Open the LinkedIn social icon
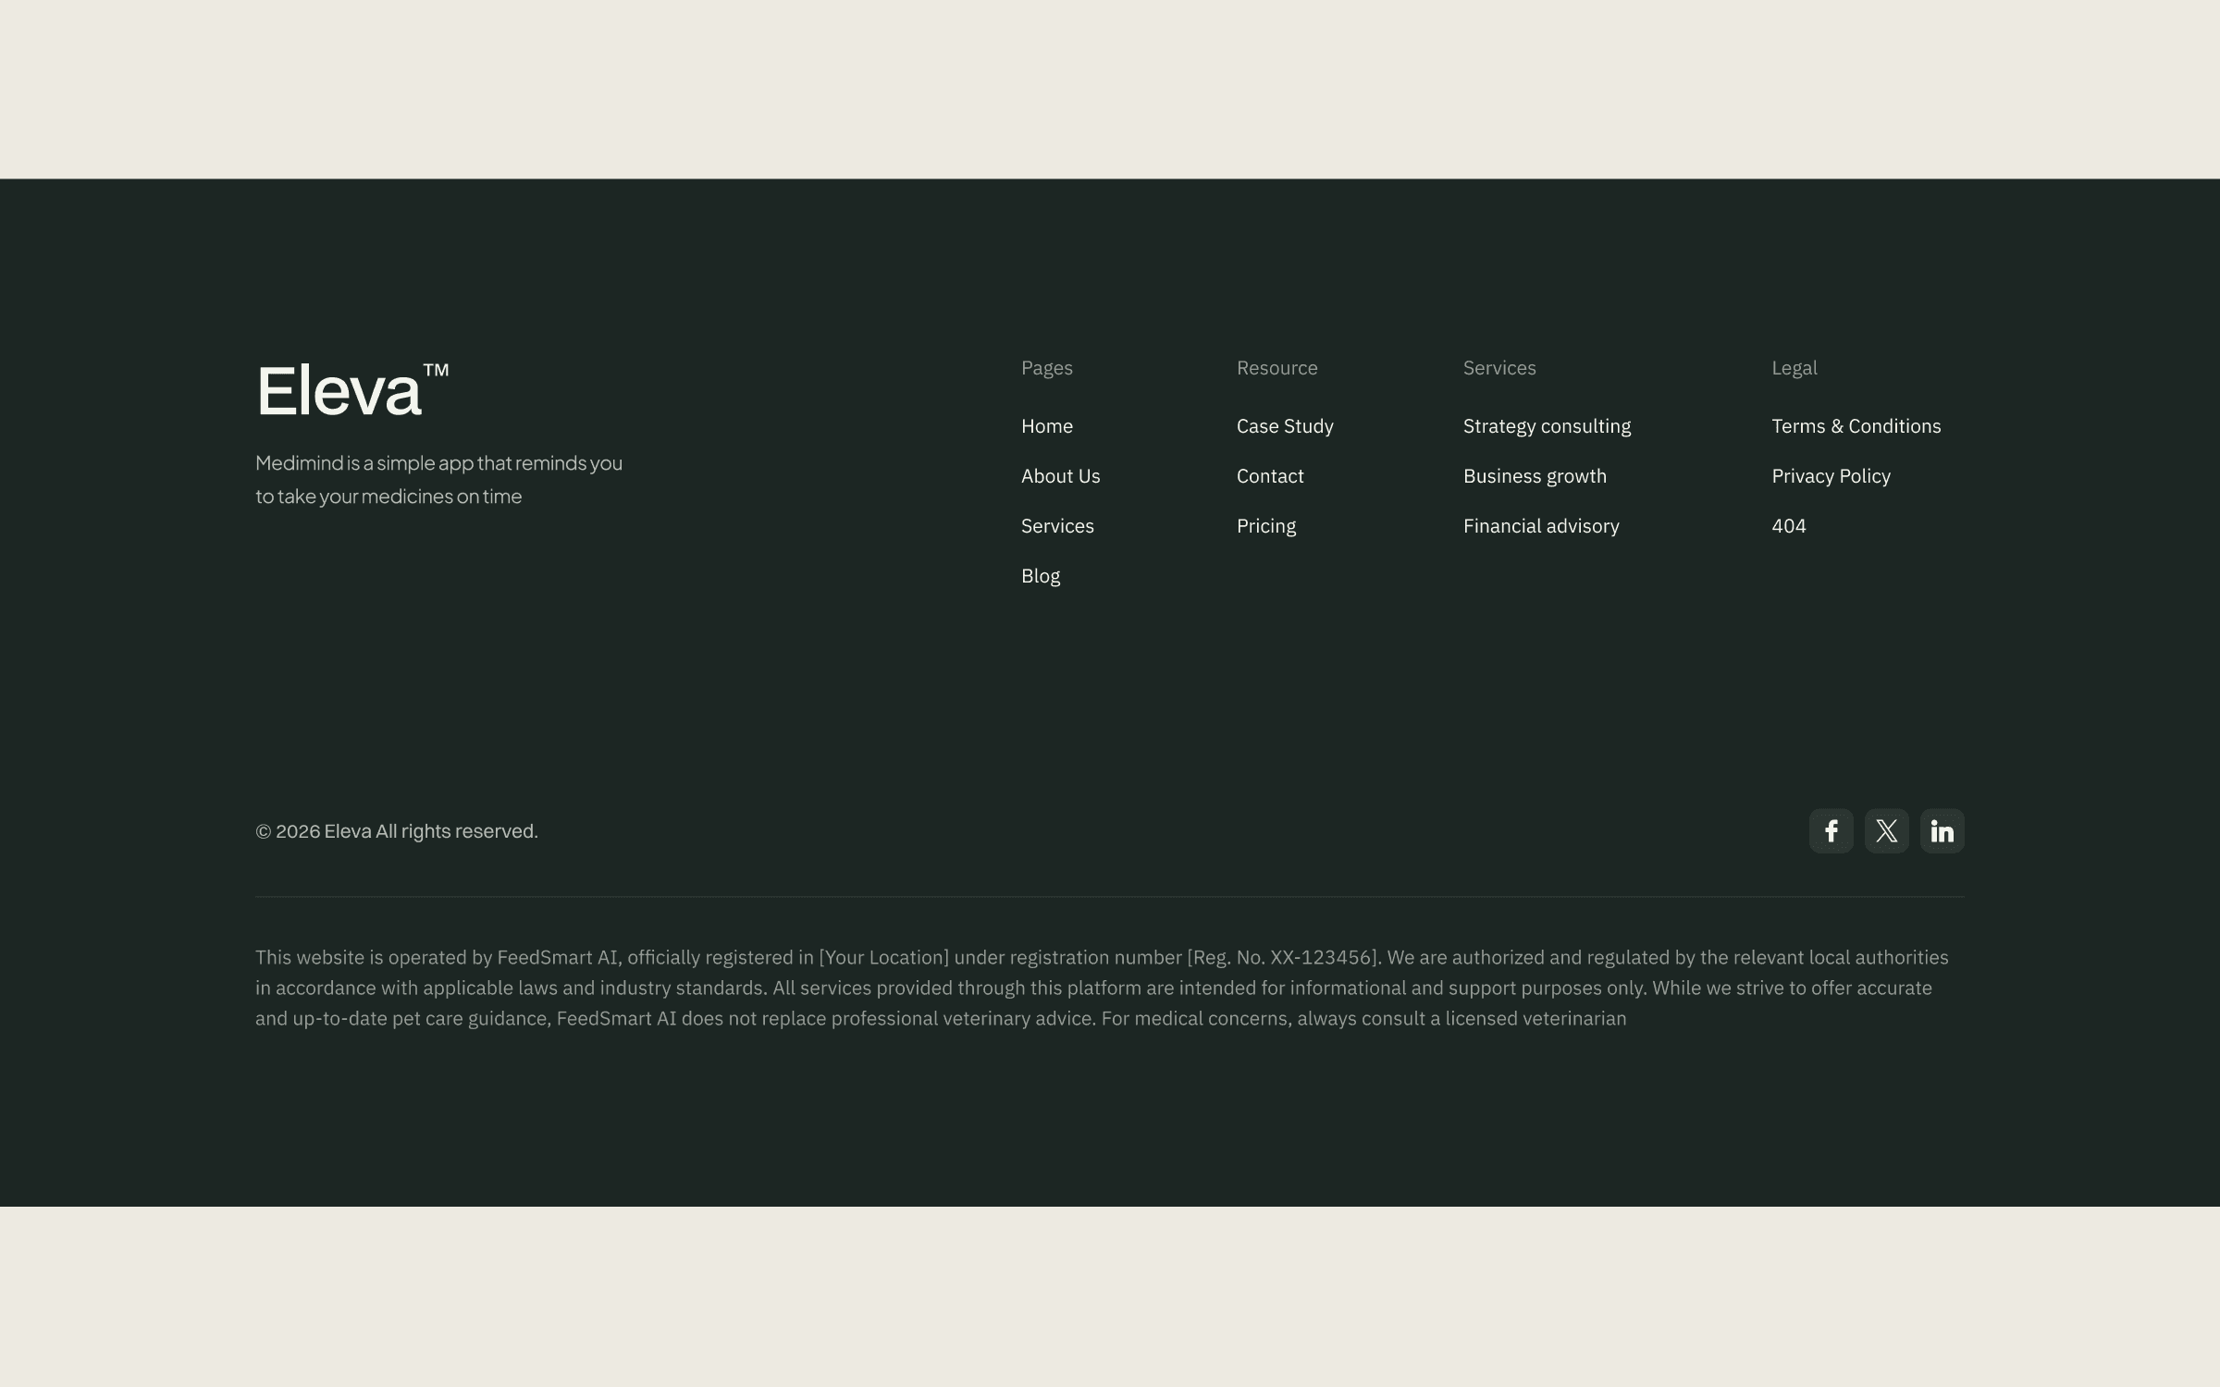The image size is (2220, 1387). point(1942,831)
